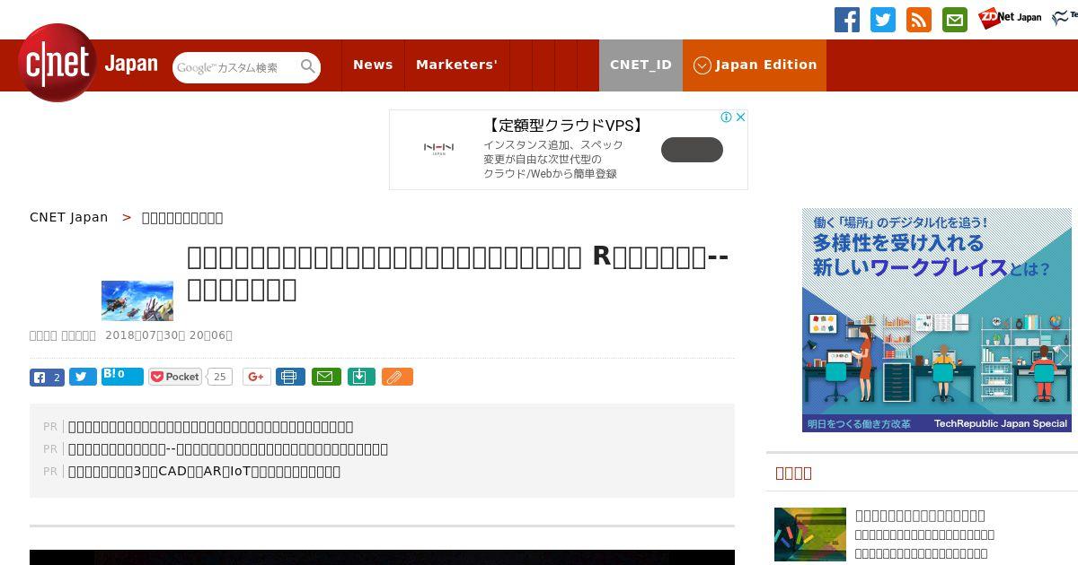Close the cloud VPS advertisement
This screenshot has height=565, width=1078.
pos(740,117)
